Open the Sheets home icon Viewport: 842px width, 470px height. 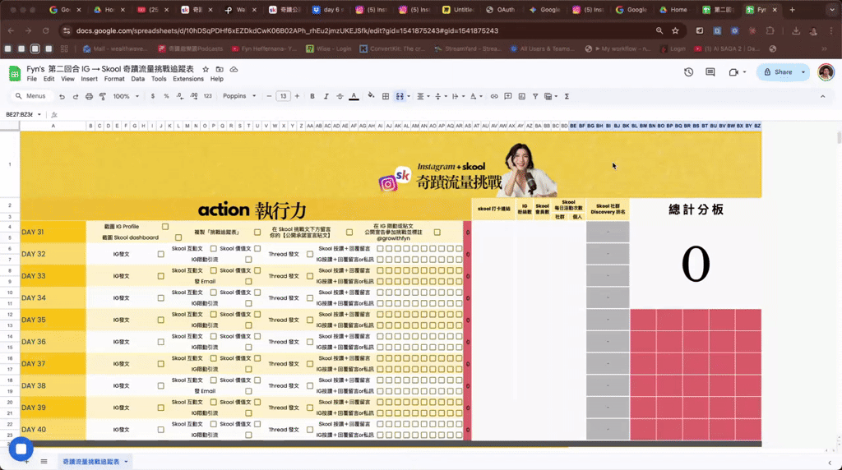pos(15,73)
